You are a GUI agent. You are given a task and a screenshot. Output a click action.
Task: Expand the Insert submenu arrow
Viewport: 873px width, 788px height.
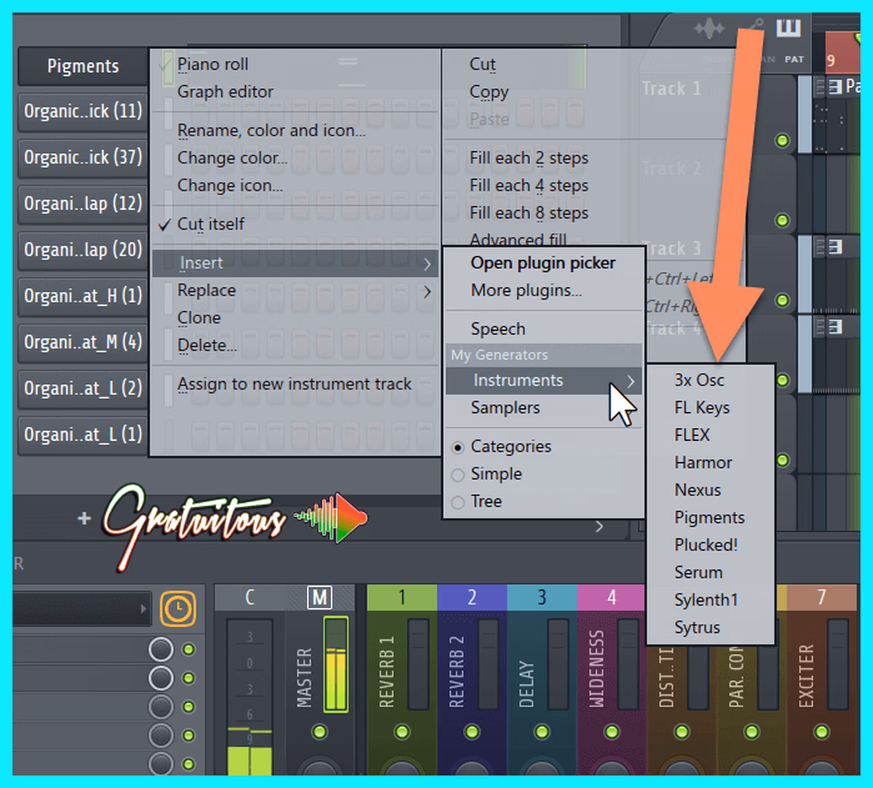click(x=428, y=264)
